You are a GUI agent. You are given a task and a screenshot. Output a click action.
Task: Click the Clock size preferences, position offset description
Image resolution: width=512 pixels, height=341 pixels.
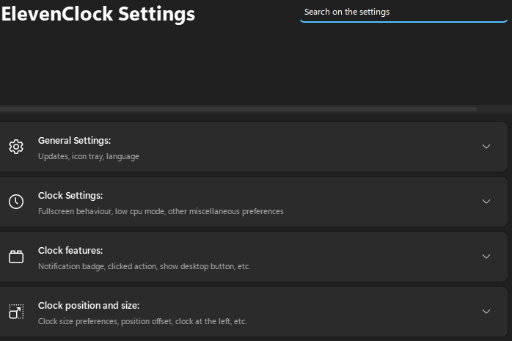(x=142, y=321)
